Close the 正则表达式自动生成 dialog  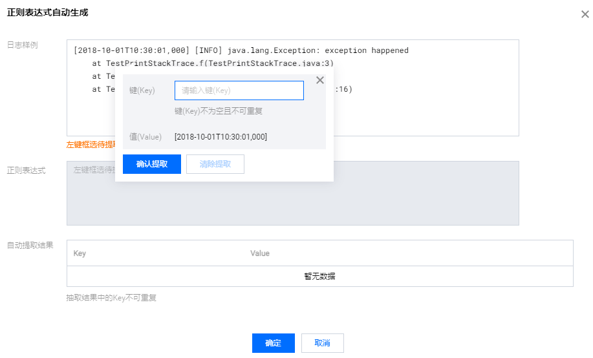(x=585, y=14)
